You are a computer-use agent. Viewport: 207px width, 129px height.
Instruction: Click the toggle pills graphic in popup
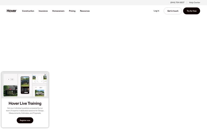10,79
